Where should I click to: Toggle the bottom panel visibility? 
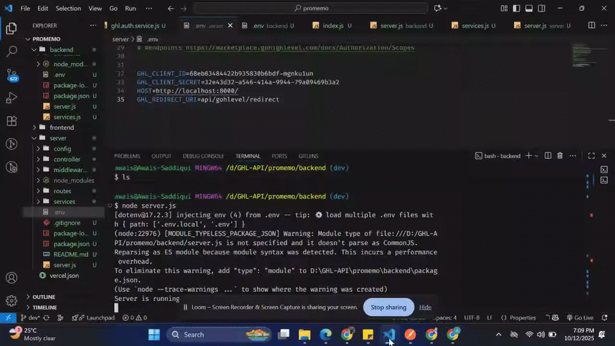point(529,8)
